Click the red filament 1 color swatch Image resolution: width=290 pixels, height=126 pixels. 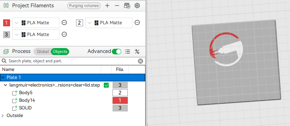(x=7, y=23)
